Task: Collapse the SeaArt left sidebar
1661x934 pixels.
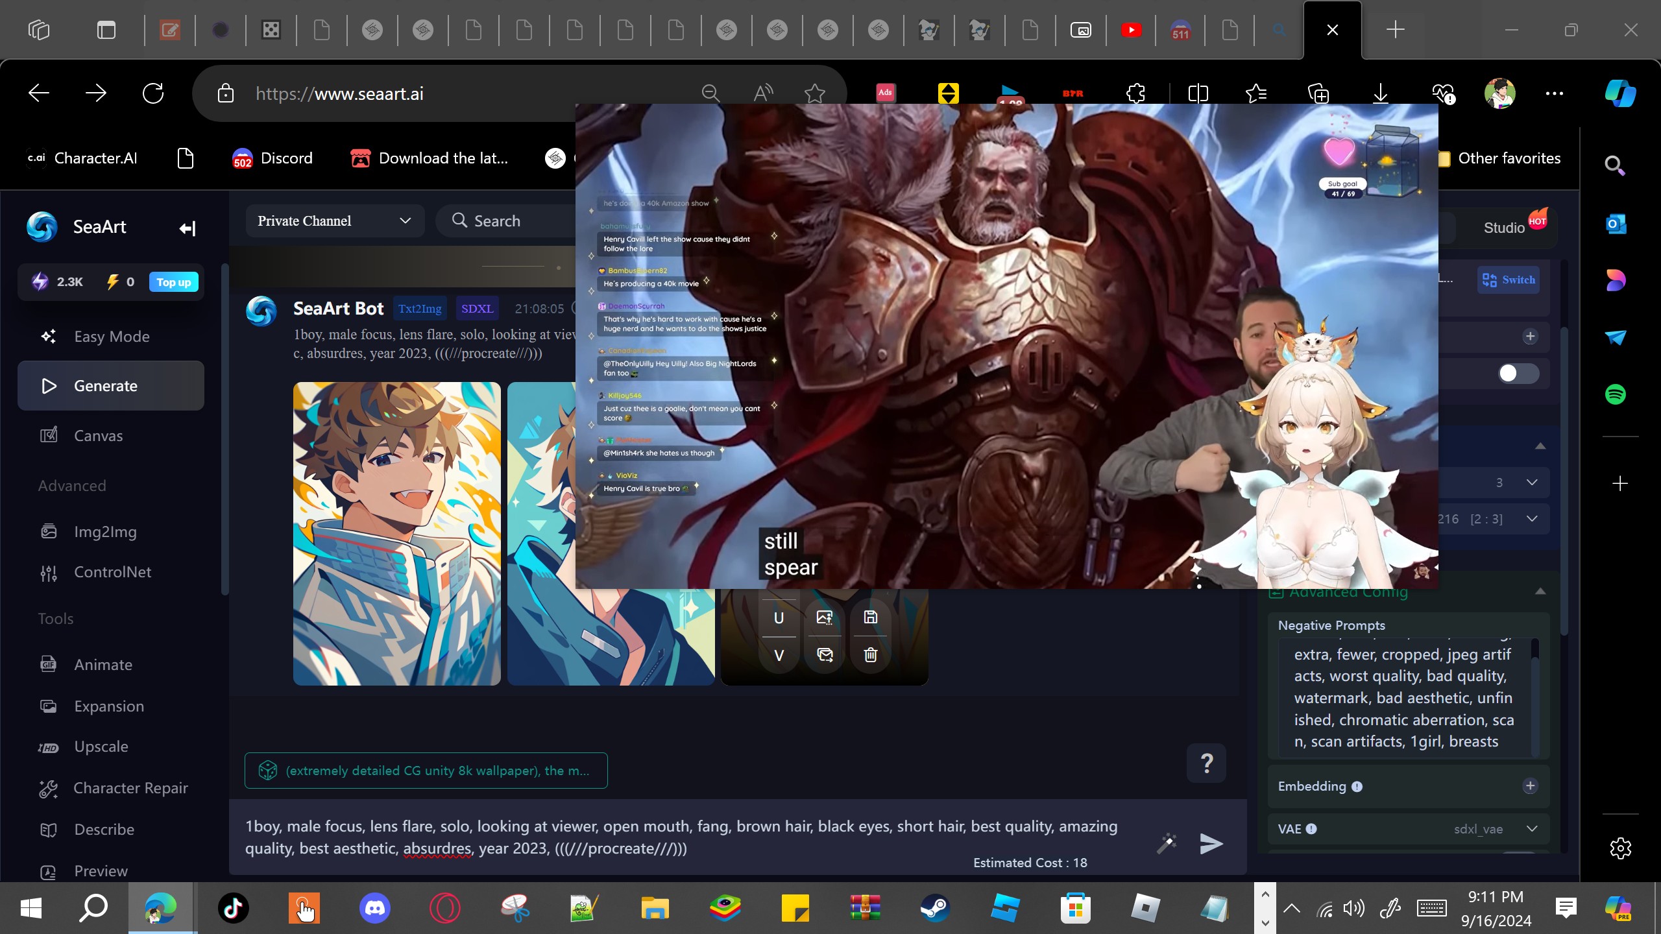Action: (x=187, y=228)
